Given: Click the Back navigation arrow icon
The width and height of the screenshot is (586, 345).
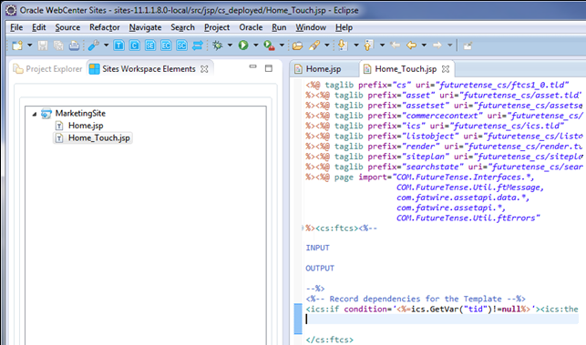Looking at the screenshot, I should coord(411,46).
